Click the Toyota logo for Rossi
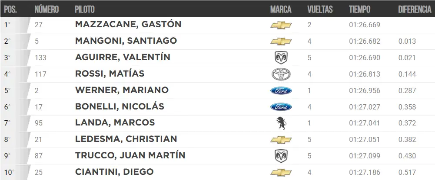 281,74
